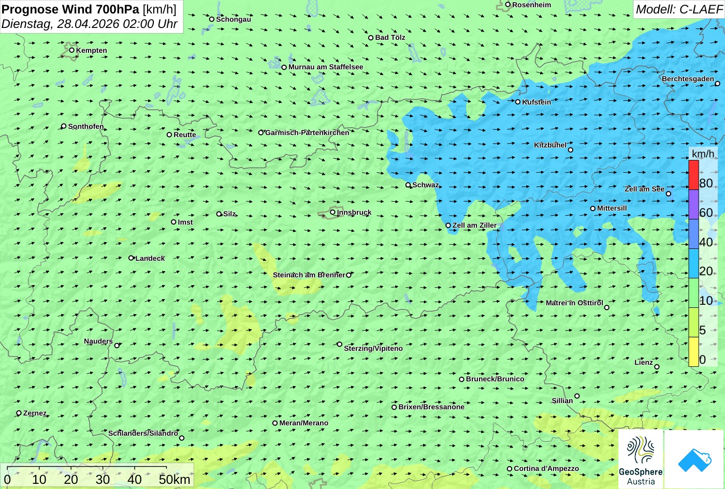Click the Zell am Ziller marker

448,226
